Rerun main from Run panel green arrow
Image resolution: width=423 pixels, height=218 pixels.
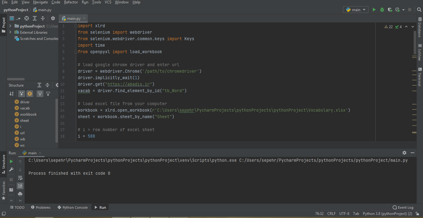click(x=11, y=161)
